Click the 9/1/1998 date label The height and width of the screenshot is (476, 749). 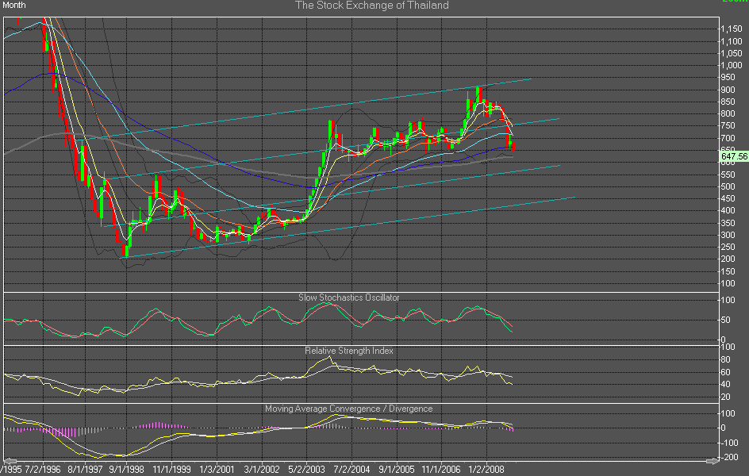coord(127,470)
